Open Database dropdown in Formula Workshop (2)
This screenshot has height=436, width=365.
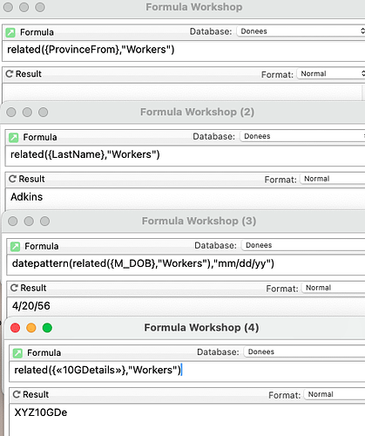(302, 136)
